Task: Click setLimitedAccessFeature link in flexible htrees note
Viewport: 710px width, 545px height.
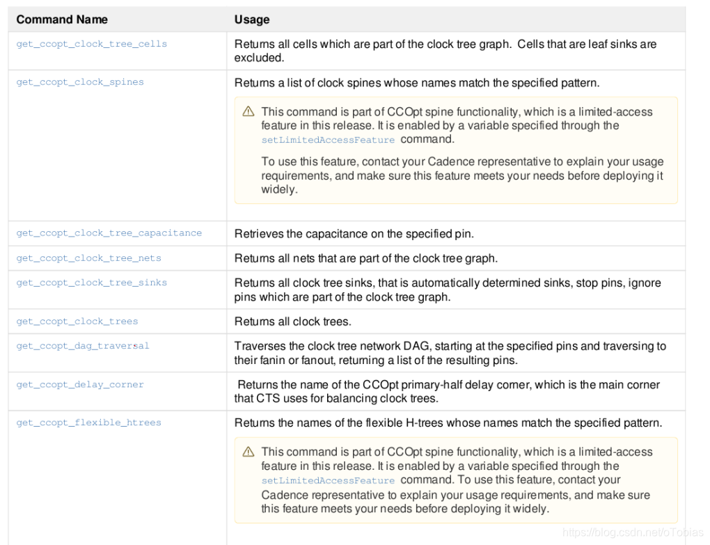Action: coord(328,480)
